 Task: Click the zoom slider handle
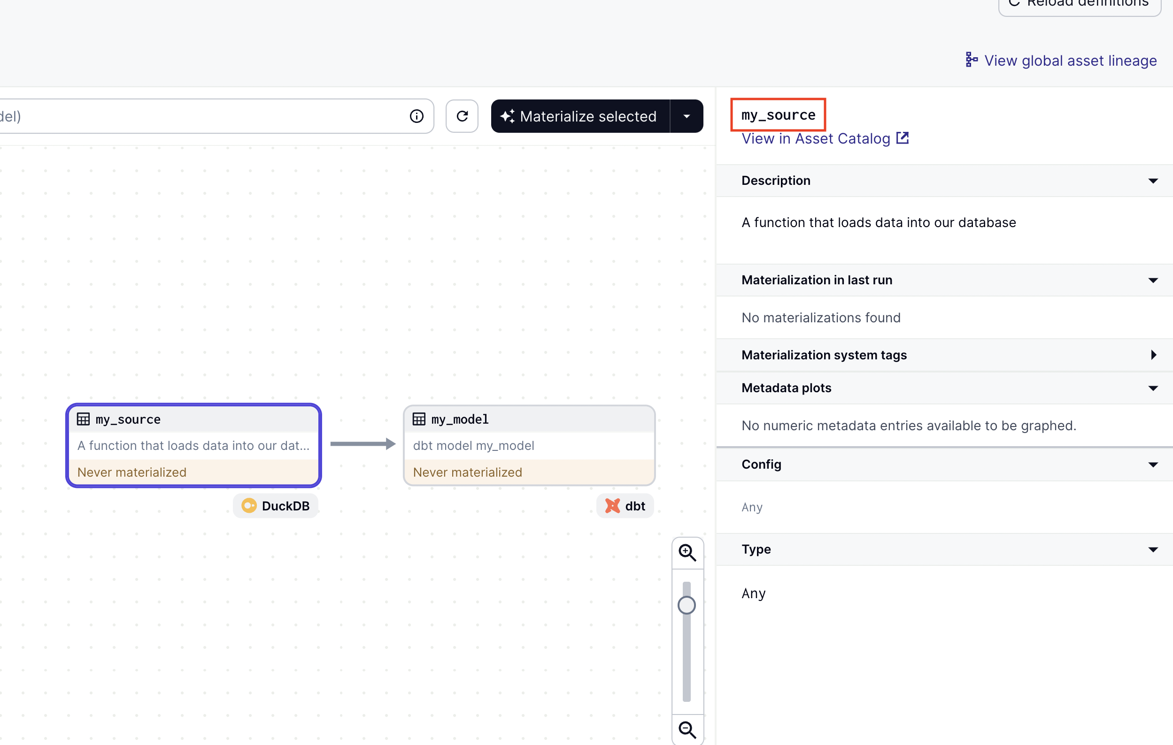click(687, 605)
